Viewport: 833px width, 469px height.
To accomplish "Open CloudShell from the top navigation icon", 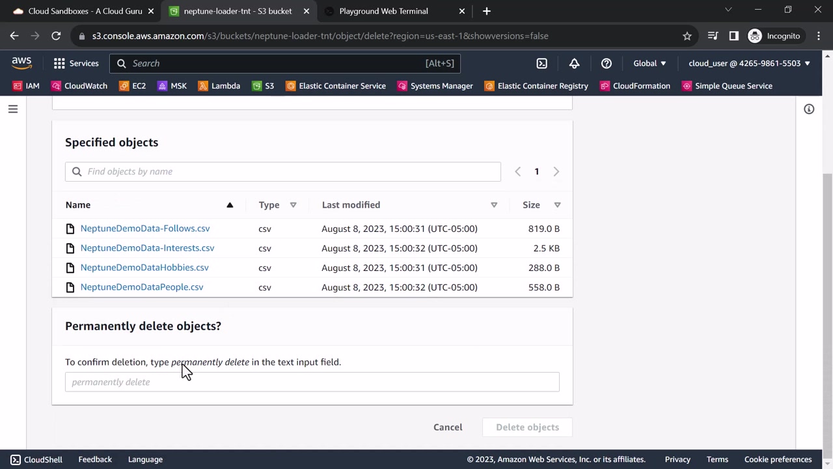I will pyautogui.click(x=541, y=63).
